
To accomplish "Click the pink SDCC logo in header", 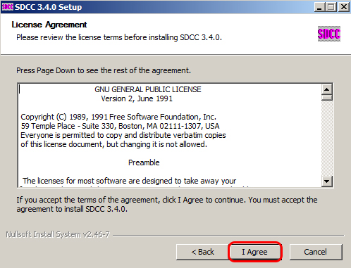I will (x=329, y=34).
